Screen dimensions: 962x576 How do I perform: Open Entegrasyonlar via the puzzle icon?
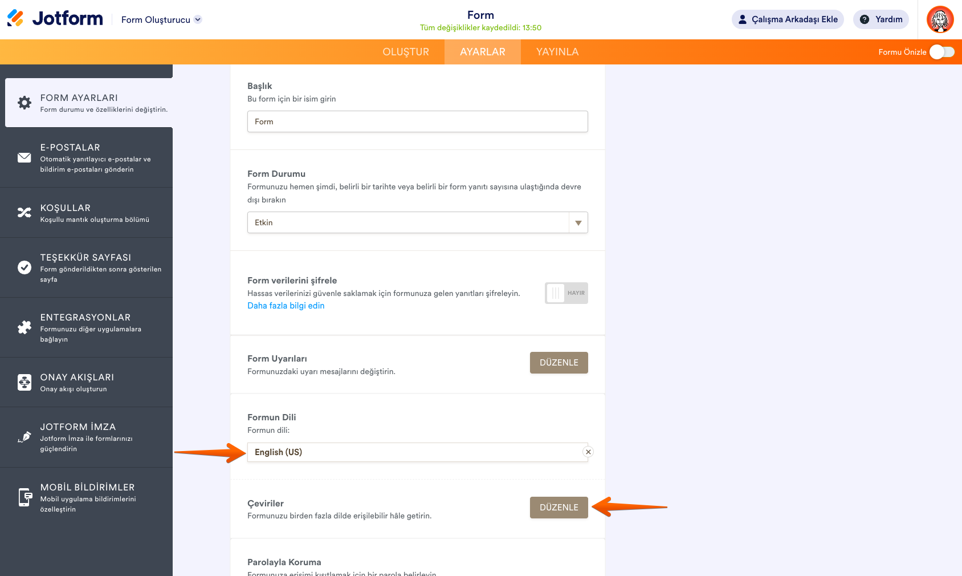pos(25,327)
